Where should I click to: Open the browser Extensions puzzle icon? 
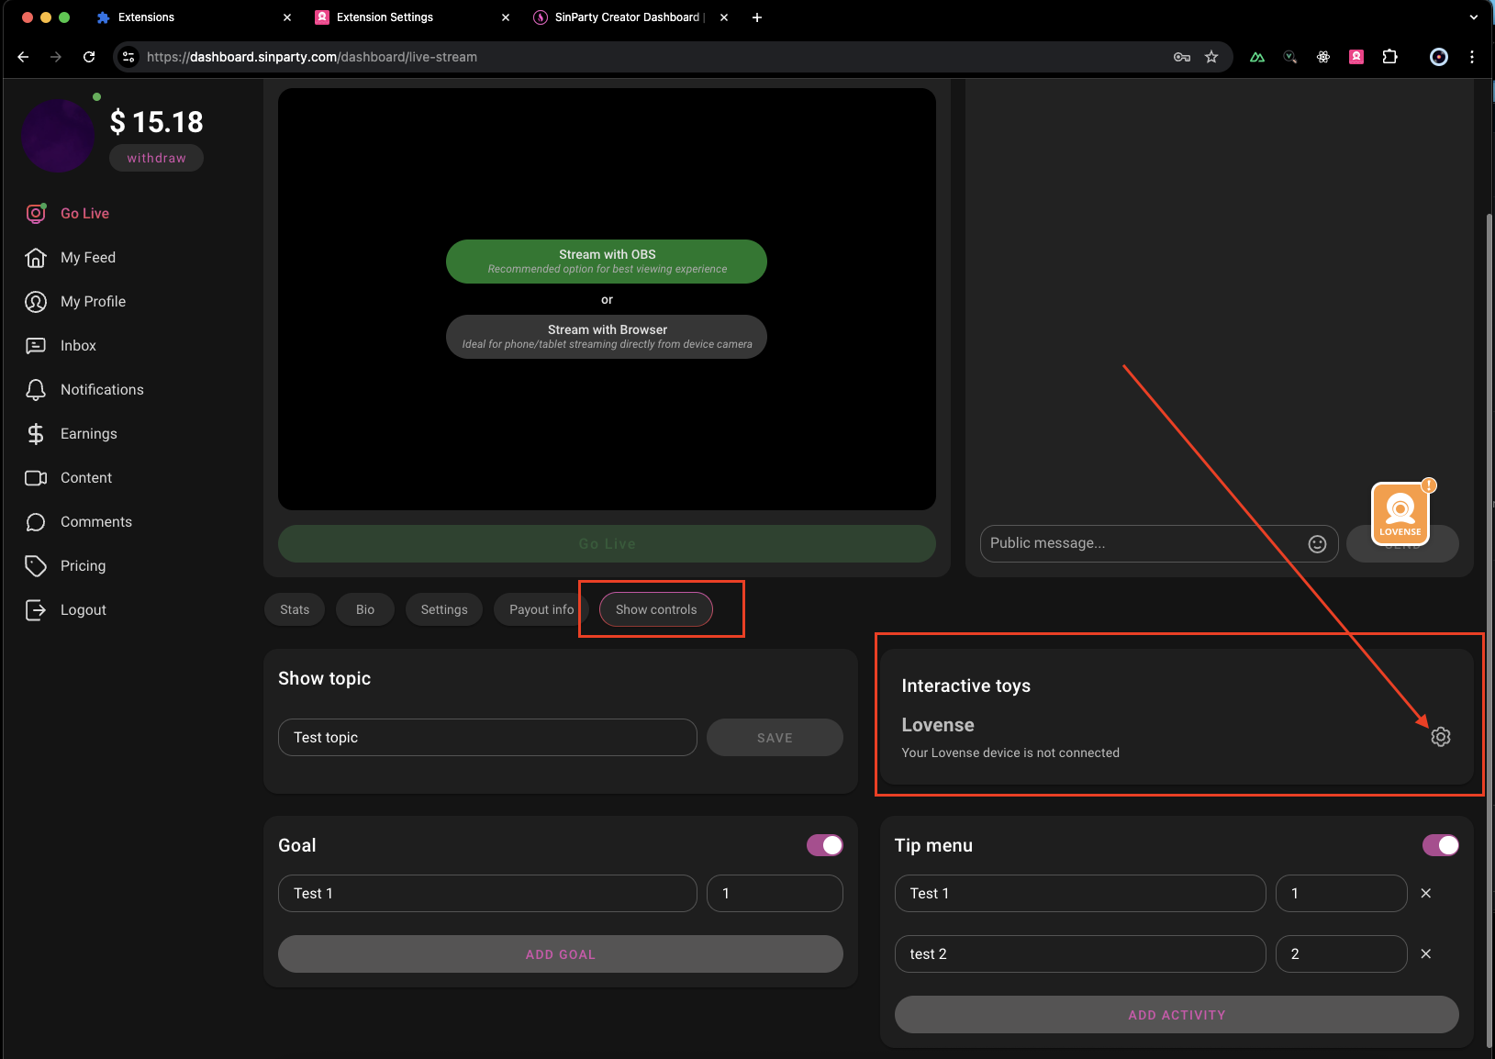coord(1389,57)
